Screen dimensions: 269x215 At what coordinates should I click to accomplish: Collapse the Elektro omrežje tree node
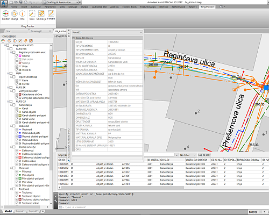click(x=11, y=147)
